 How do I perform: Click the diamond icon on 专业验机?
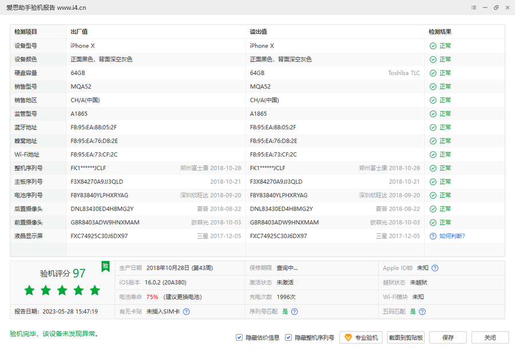coord(348,337)
